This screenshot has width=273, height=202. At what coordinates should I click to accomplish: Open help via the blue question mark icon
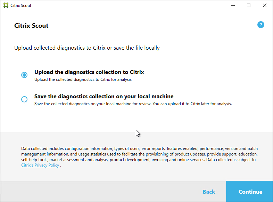(x=260, y=25)
